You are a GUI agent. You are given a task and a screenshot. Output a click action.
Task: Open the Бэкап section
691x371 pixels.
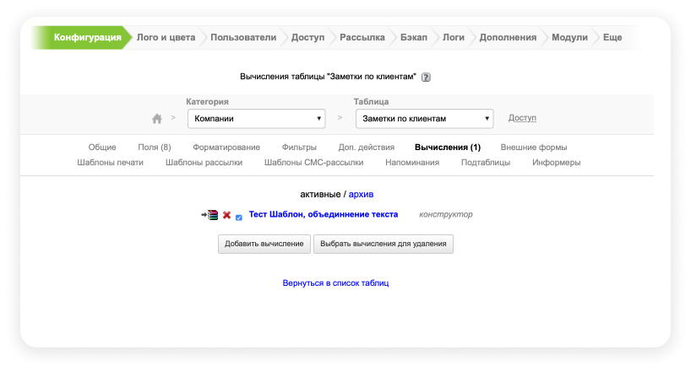413,37
